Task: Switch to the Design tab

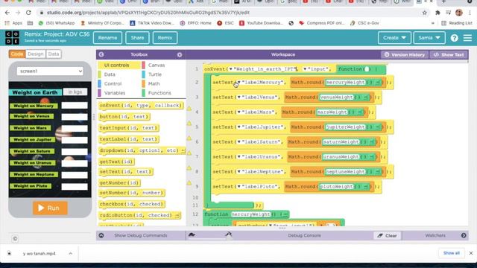Action: pos(36,54)
